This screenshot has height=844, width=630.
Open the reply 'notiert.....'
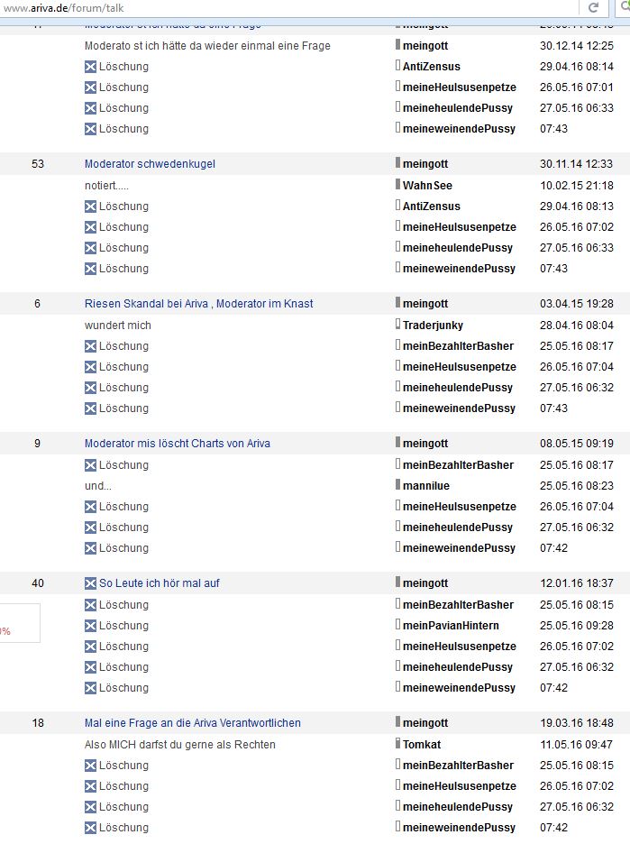[x=106, y=186]
